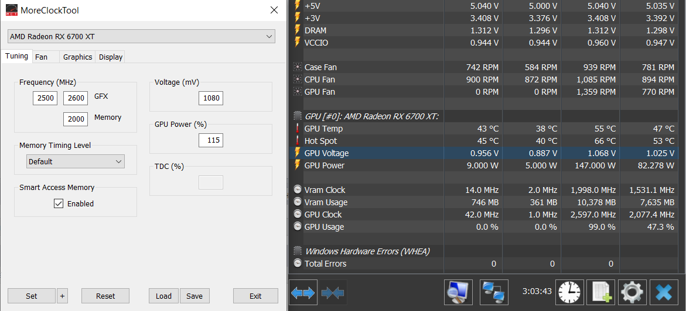The height and width of the screenshot is (311, 686).
Task: Switch to the Display tab
Action: click(110, 57)
